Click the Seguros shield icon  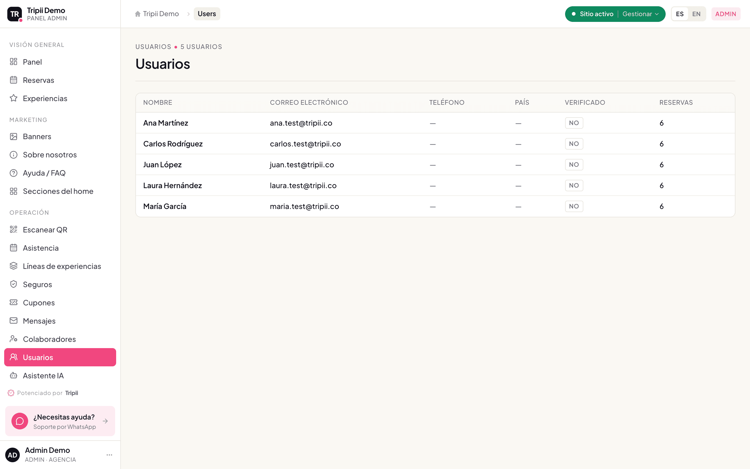click(x=13, y=284)
